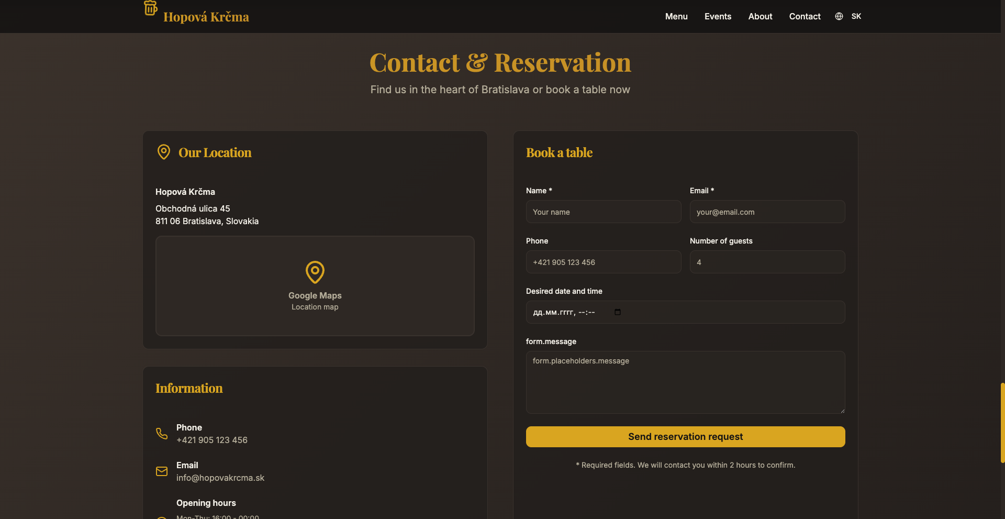Click into the Email address field
1005x519 pixels.
tap(767, 212)
